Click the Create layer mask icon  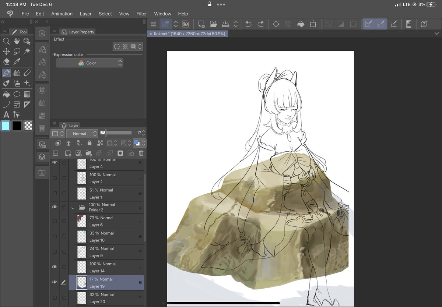pos(120,153)
